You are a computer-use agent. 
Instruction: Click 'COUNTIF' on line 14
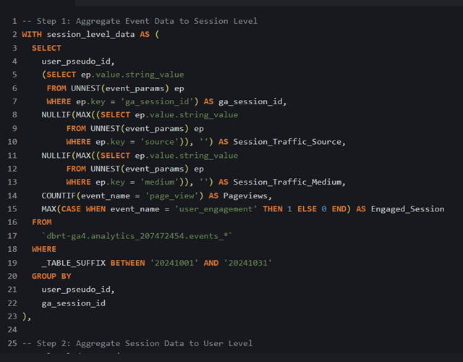click(59, 195)
